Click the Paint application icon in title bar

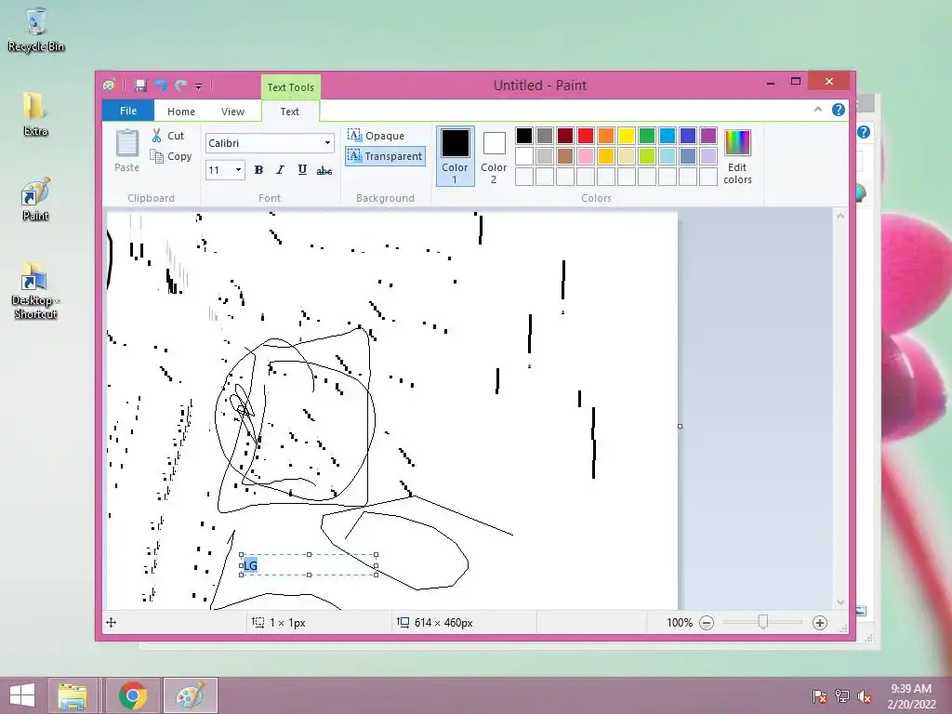110,86
